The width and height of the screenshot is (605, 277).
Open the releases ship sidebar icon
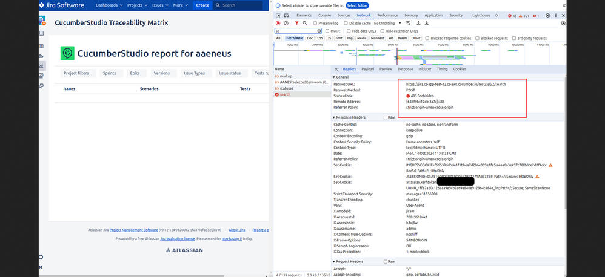(41, 56)
